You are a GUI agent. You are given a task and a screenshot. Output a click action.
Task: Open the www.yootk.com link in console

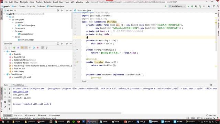[x=21, y=92]
